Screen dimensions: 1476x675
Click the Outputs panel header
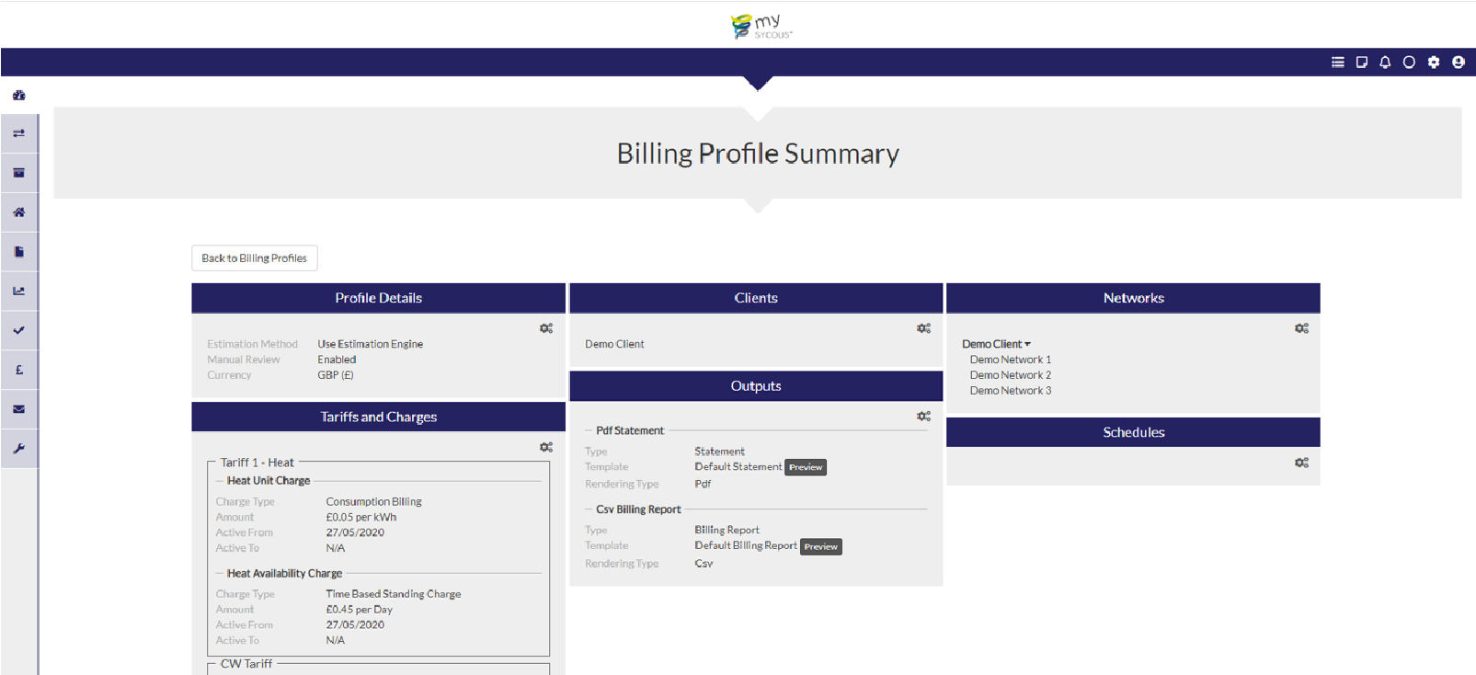tap(756, 386)
